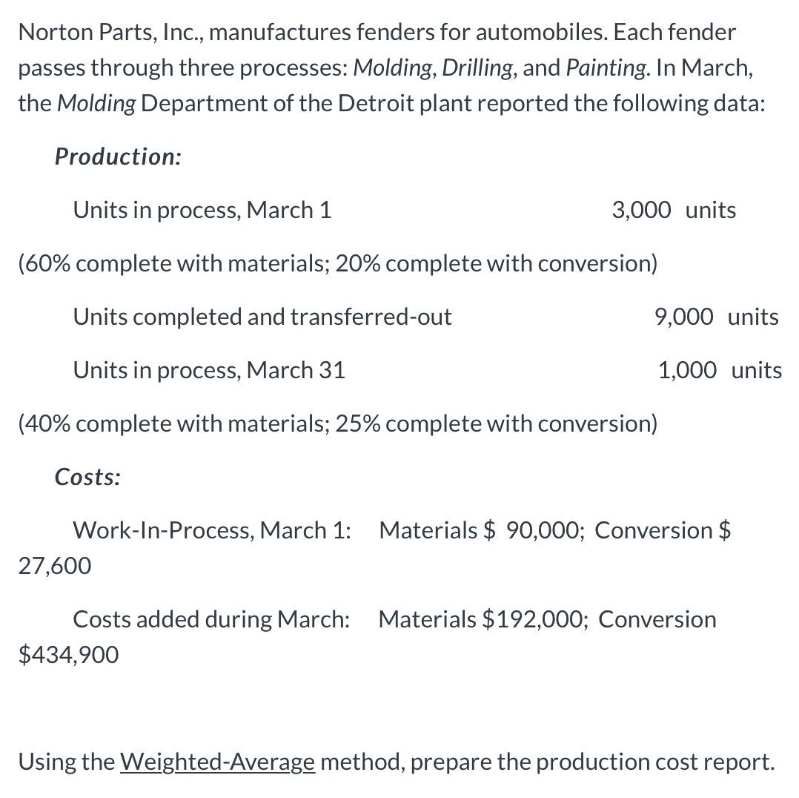Click the 27,600 conversion amount
Image resolution: width=799 pixels, height=798 pixels.
tap(55, 566)
